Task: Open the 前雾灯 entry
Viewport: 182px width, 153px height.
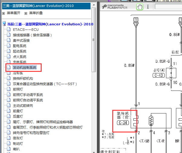Action: pos(18,111)
